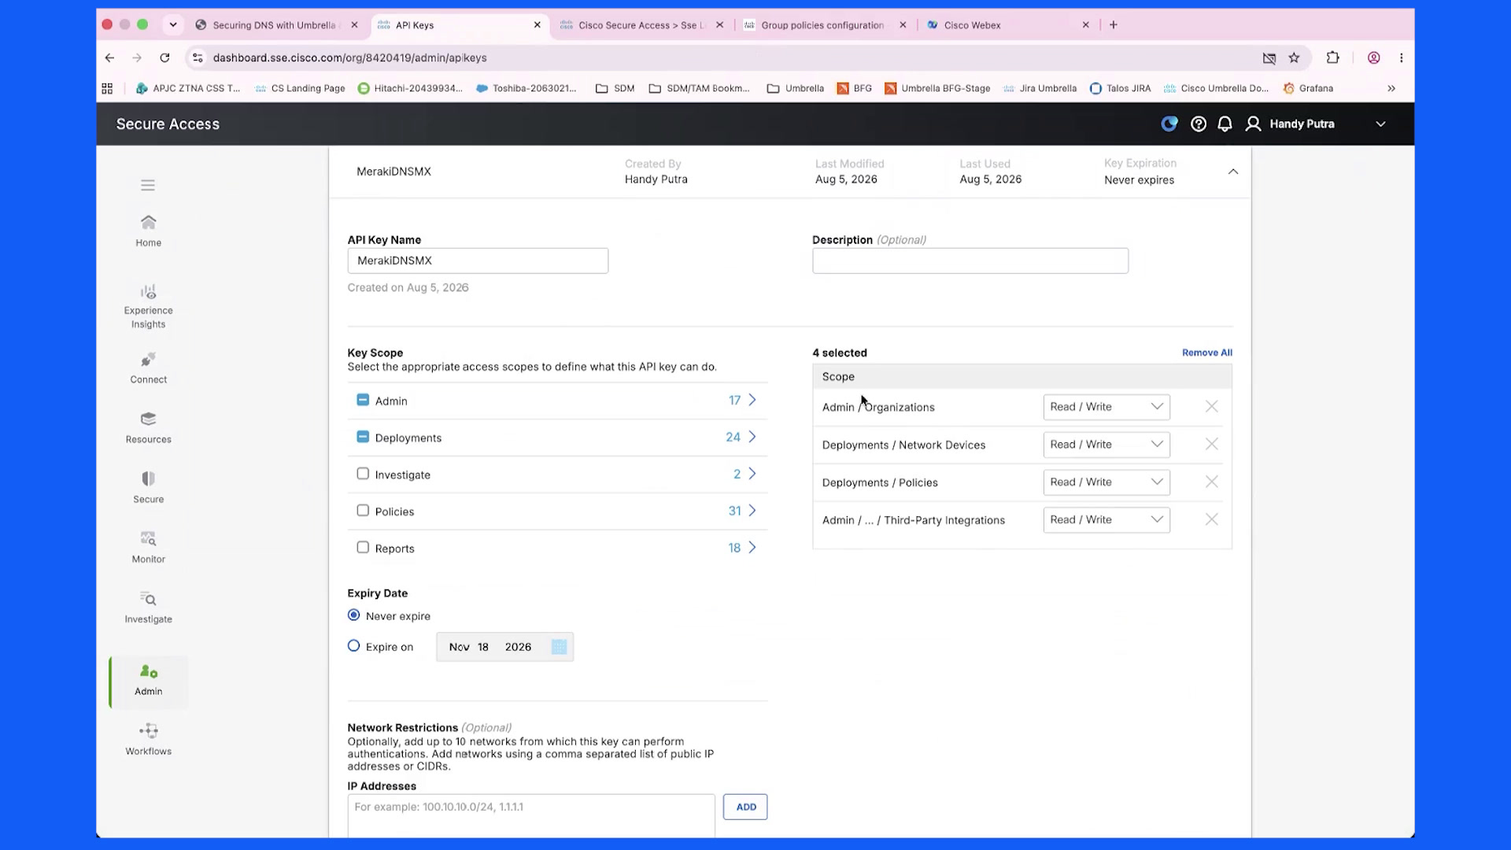Click the ADD button for IP addresses
The width and height of the screenshot is (1511, 850).
pos(745,807)
